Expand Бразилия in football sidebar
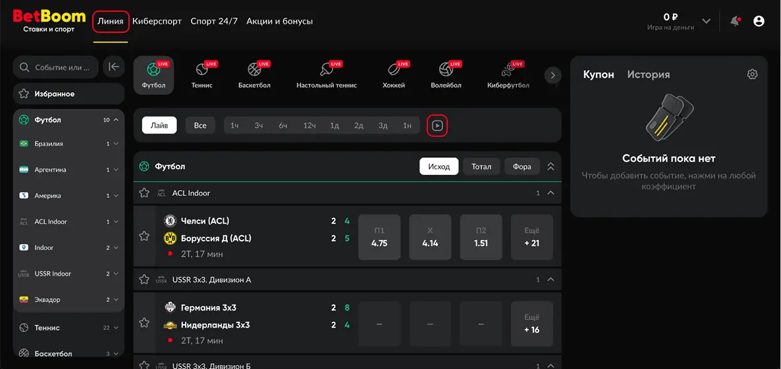Image resolution: width=781 pixels, height=369 pixels. pos(116,144)
